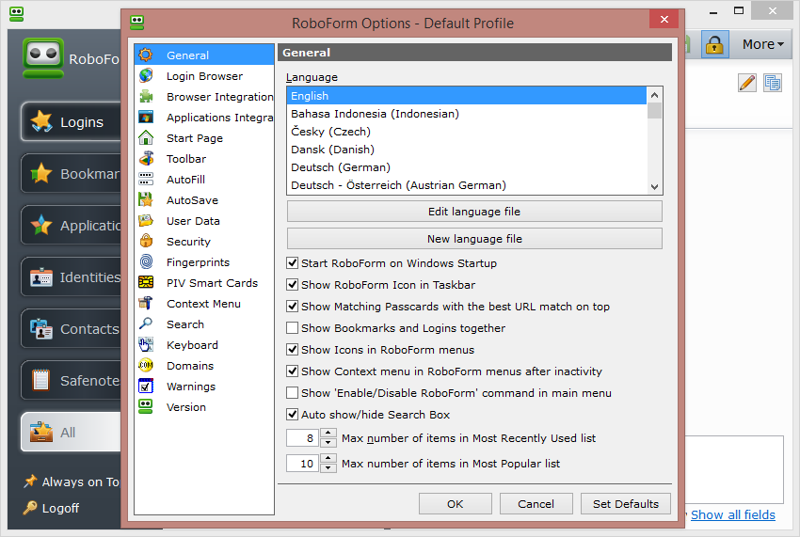Select Dansk (Danish) in language list
800x537 pixels.
click(x=466, y=150)
